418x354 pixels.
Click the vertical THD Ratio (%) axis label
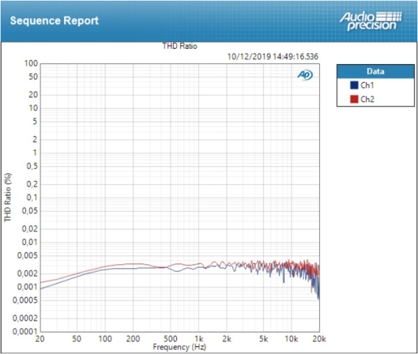[8, 197]
